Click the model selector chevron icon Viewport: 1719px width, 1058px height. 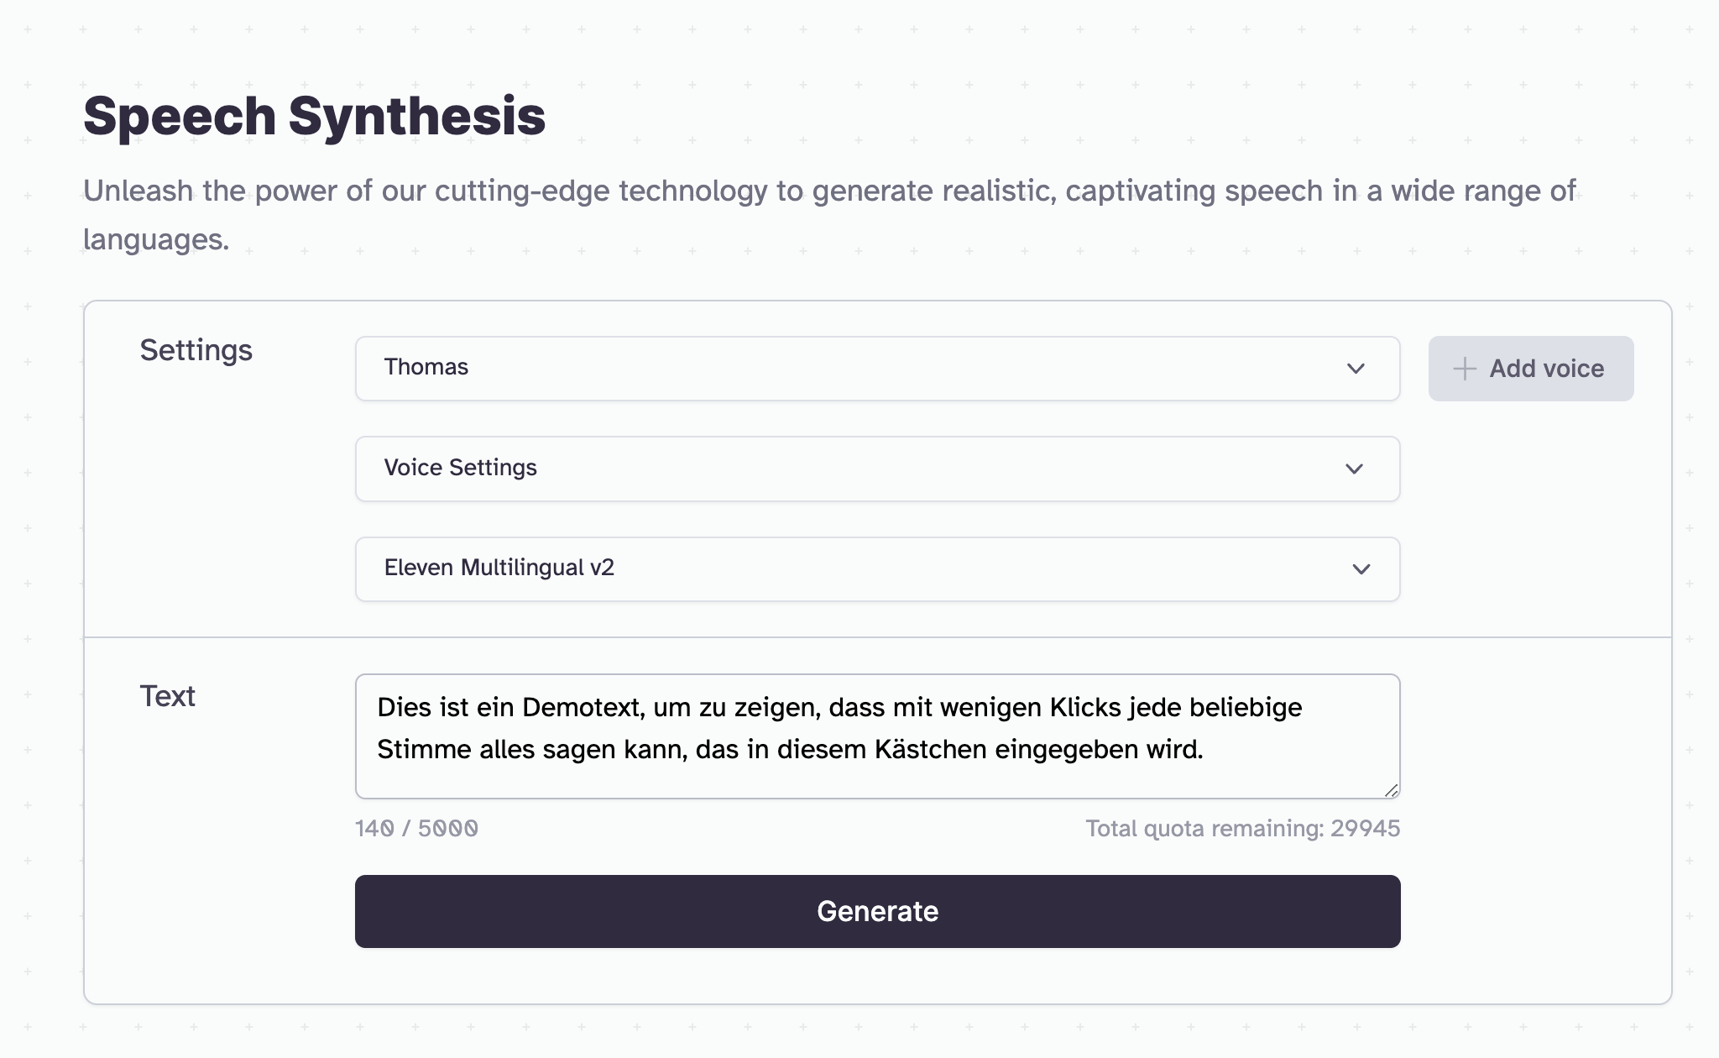(1361, 568)
